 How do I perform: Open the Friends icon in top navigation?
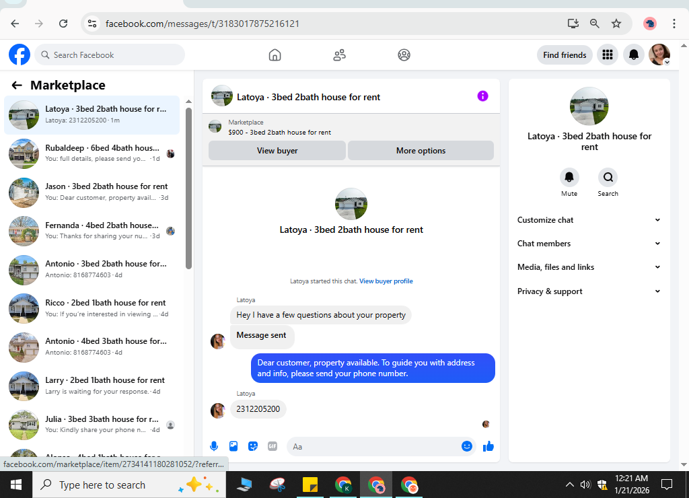(339, 55)
